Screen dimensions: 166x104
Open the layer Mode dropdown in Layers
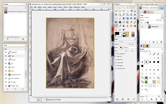(162, 17)
